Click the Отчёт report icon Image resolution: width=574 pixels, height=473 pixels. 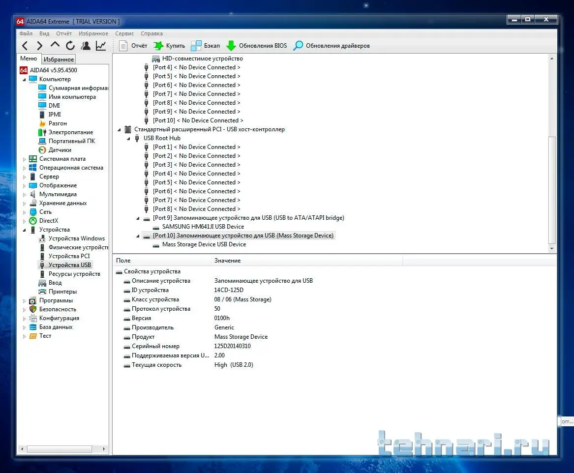[x=123, y=46]
